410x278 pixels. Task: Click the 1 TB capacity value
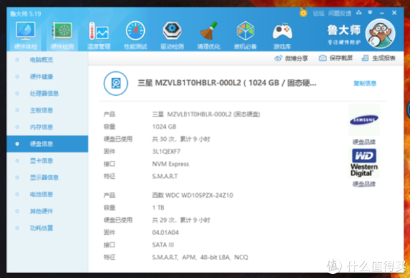pyautogui.click(x=159, y=207)
